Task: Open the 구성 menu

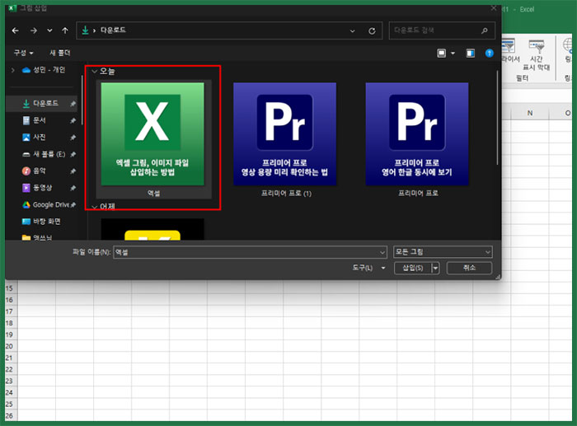Action: [x=24, y=53]
